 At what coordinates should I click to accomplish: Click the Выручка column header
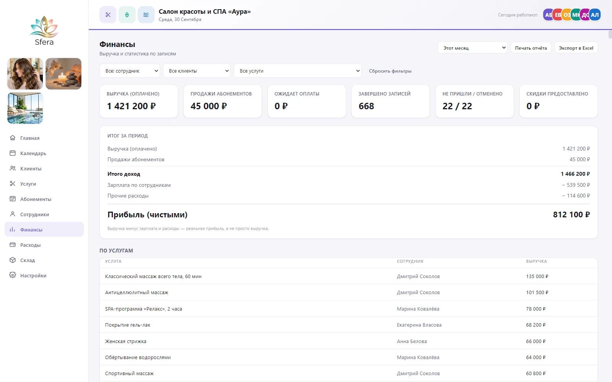[x=536, y=261]
